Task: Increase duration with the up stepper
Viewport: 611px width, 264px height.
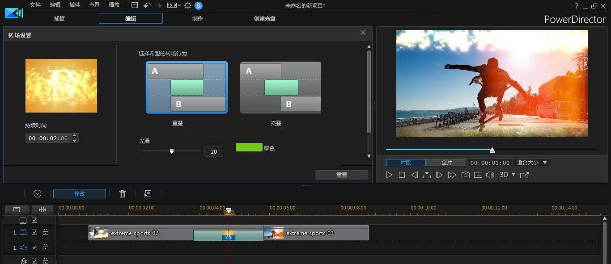Action: point(75,136)
